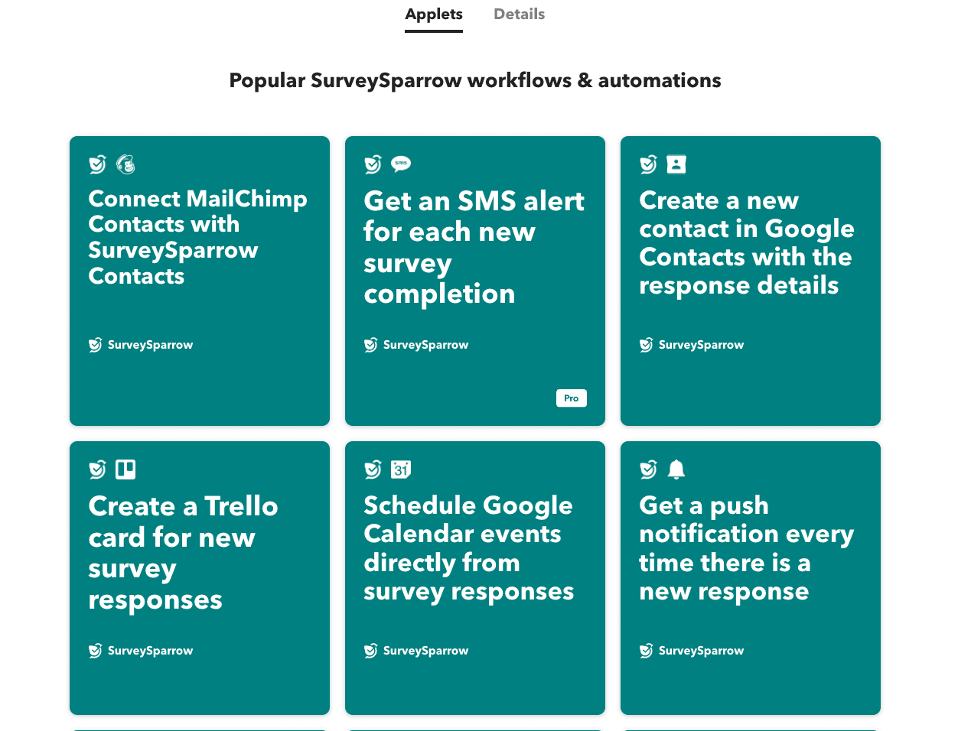
Task: Select the Applets tab
Action: pyautogui.click(x=434, y=14)
